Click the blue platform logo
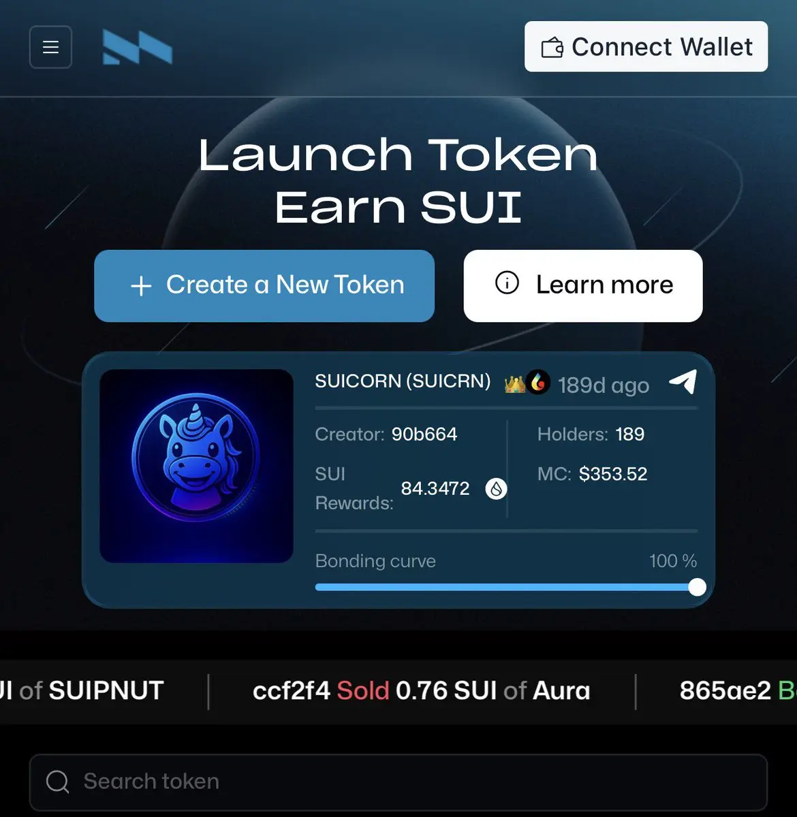 click(138, 47)
